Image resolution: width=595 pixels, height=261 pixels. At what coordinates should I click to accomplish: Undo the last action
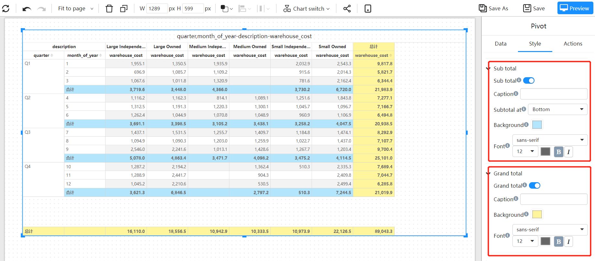pos(27,9)
